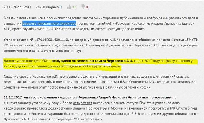Screen dimensions: 204x123
Task: Click the blue-selected text бывшего генерального директора
Action: click(49, 23)
